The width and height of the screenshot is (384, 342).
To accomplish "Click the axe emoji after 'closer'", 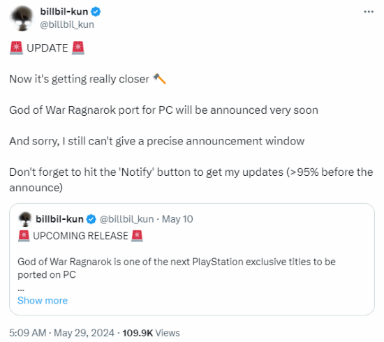I will (x=160, y=79).
